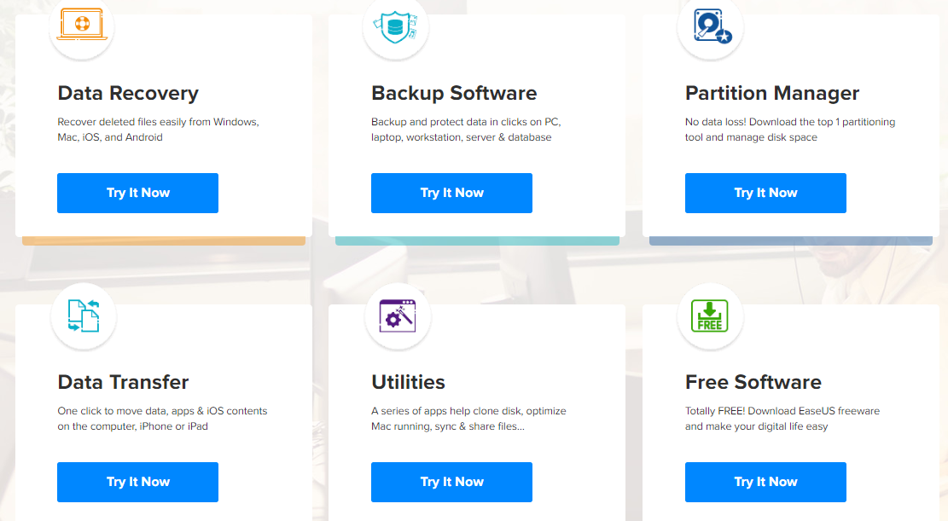Click the Totally FREE freeware description text
948x521 pixels.
coord(782,419)
